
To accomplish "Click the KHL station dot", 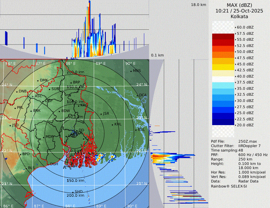I will pos(112,125).
